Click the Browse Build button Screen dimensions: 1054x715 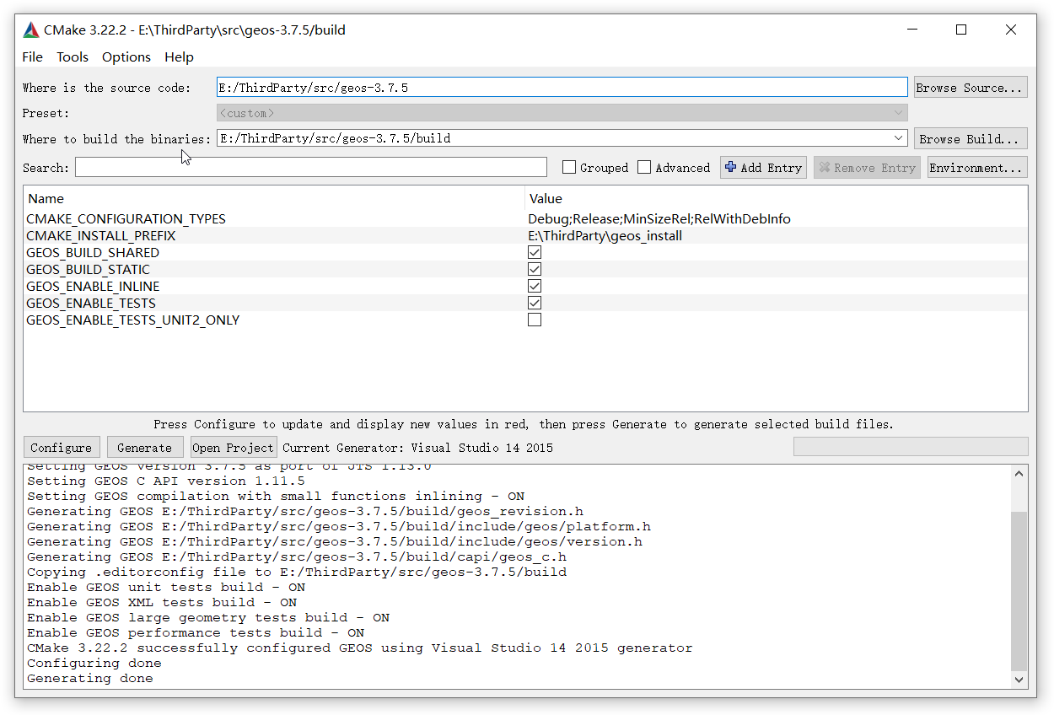tap(971, 138)
